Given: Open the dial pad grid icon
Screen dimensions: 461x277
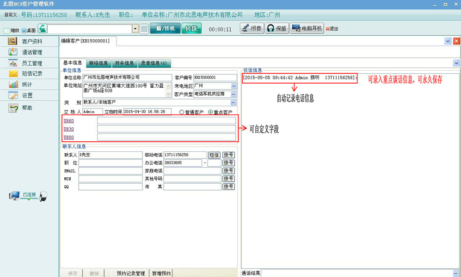Looking at the screenshot, I should click(144, 29).
